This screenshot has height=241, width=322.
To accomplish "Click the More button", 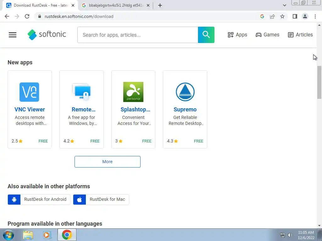I will pos(108,162).
